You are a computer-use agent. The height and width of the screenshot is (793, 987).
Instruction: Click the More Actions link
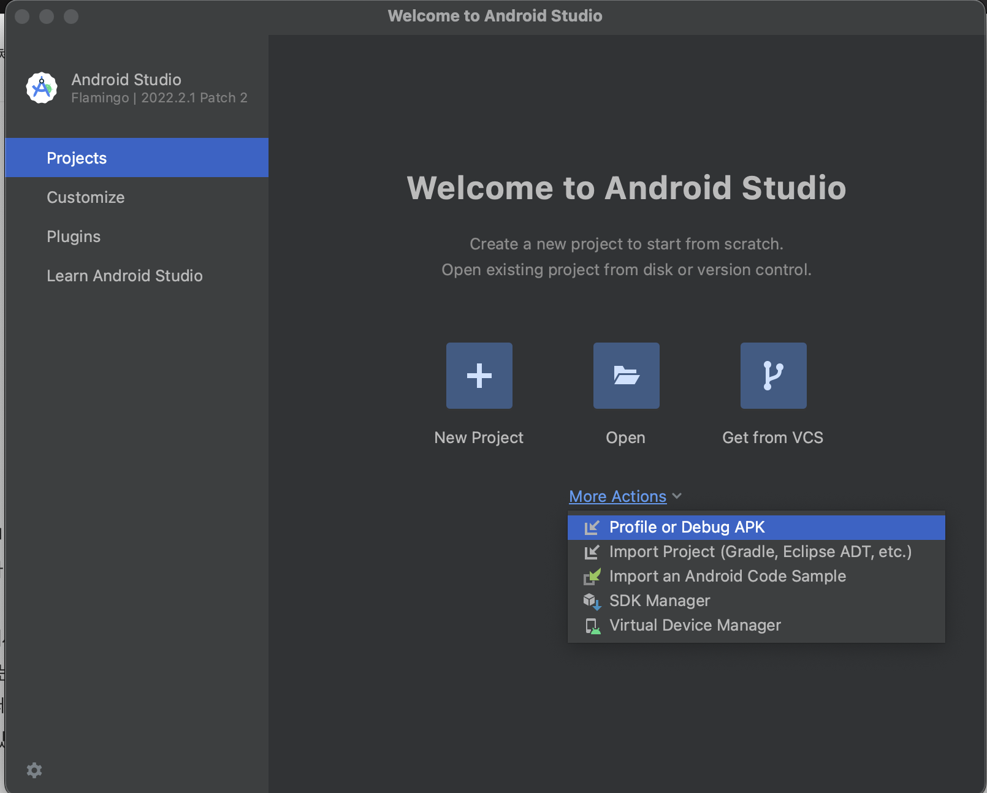(617, 496)
